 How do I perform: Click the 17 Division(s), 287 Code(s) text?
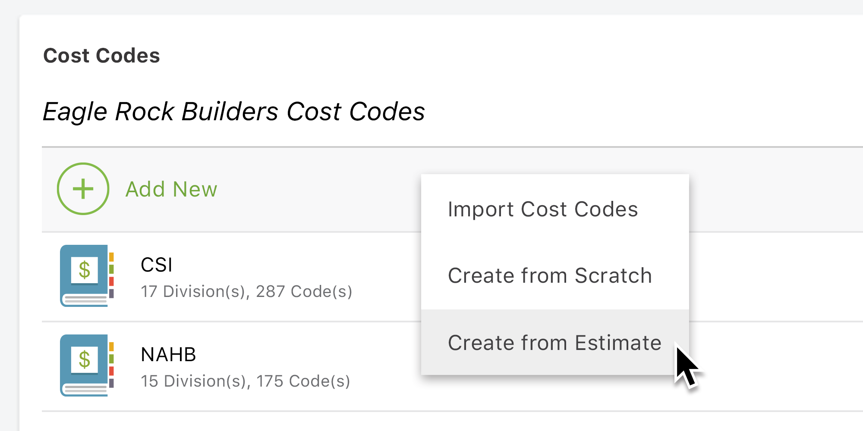point(247,292)
